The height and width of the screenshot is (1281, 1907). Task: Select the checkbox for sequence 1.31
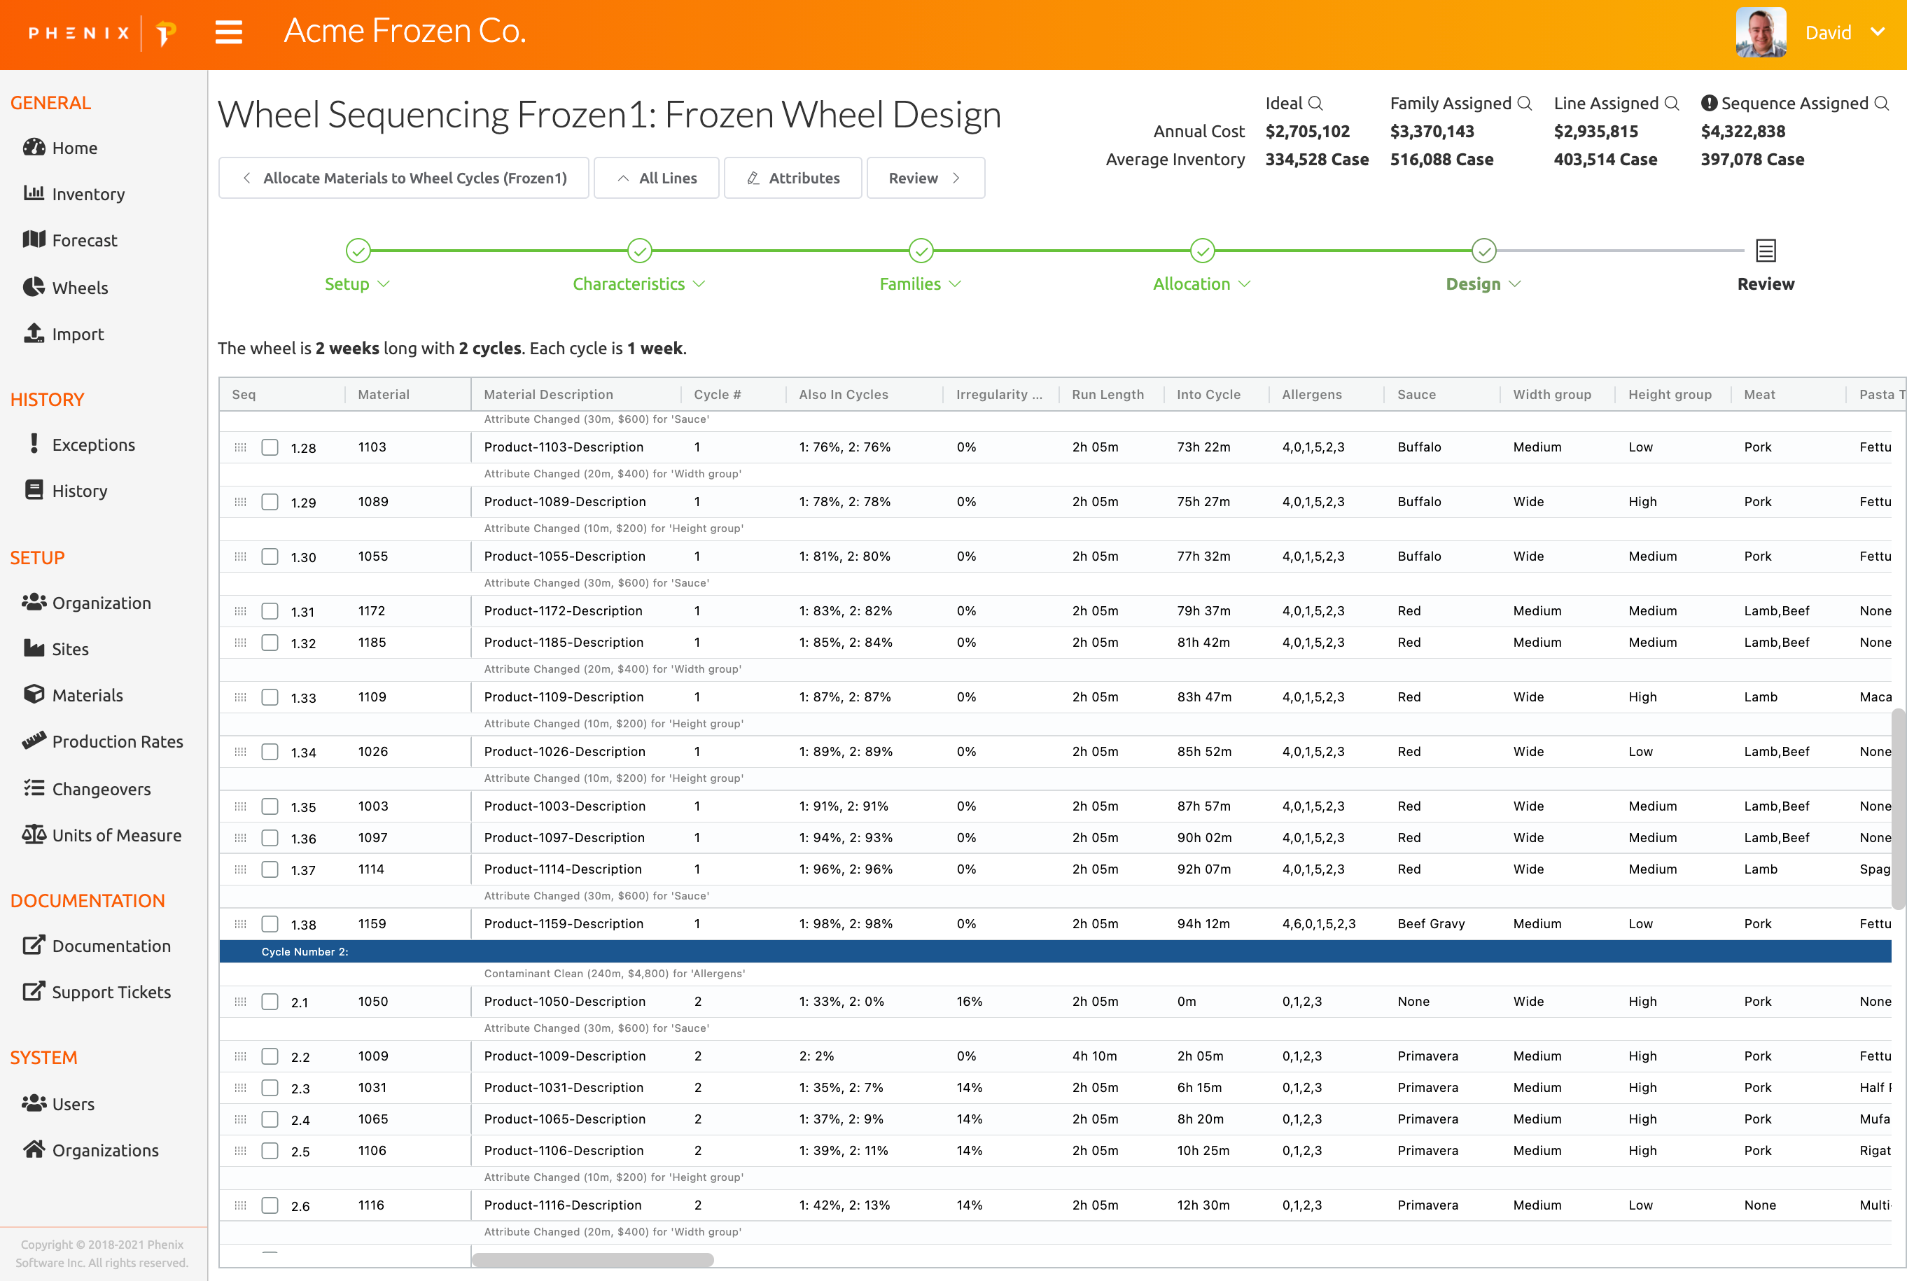click(x=270, y=611)
